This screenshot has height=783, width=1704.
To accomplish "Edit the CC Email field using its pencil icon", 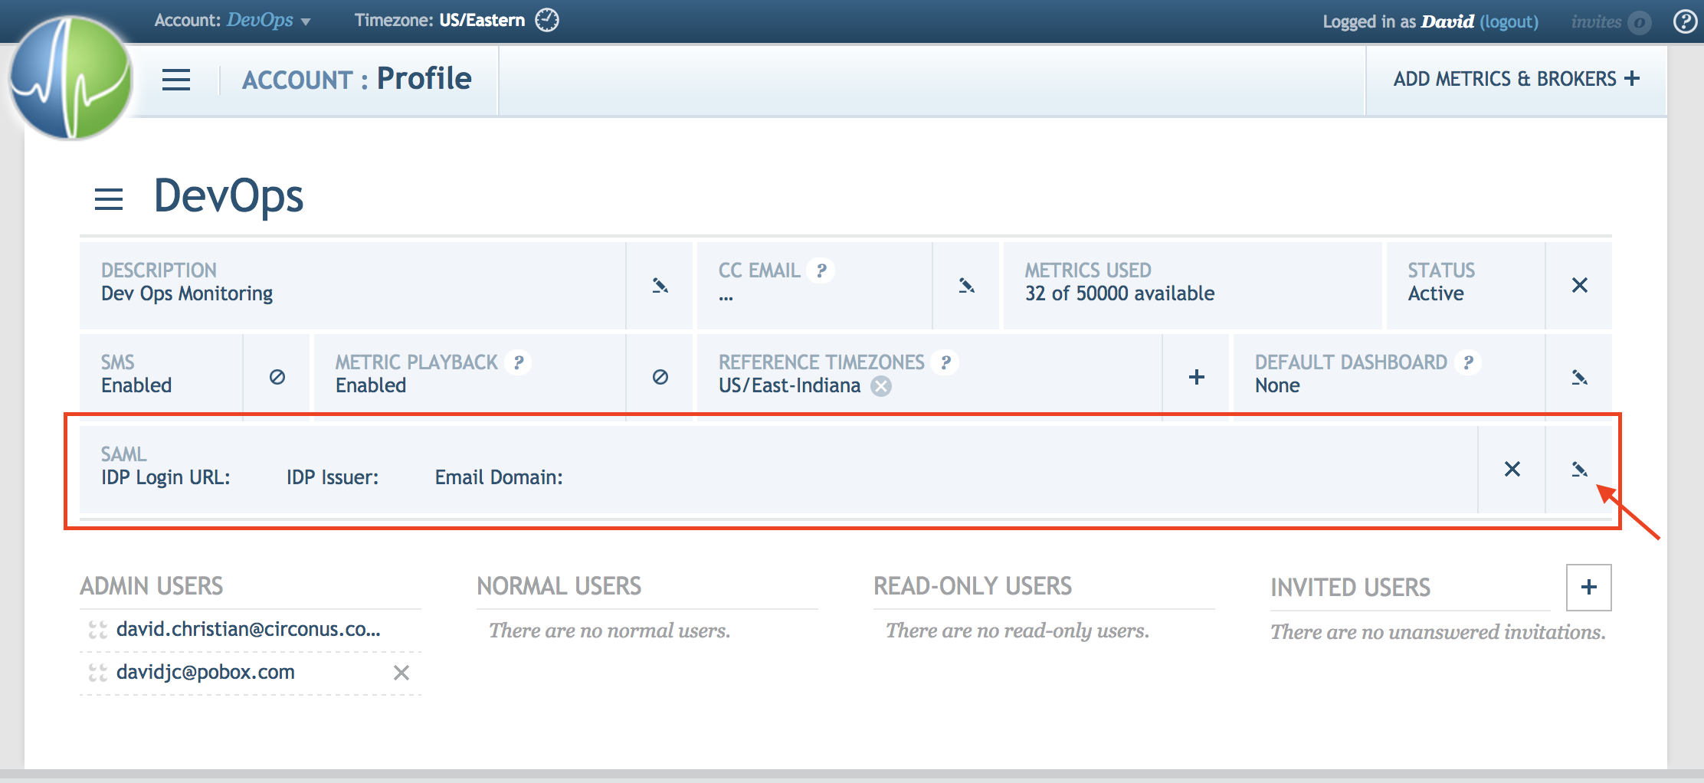I will tap(966, 285).
